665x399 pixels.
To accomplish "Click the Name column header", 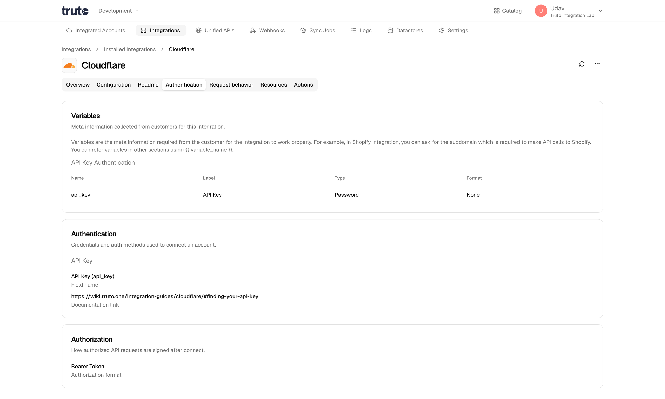I will click(77, 178).
